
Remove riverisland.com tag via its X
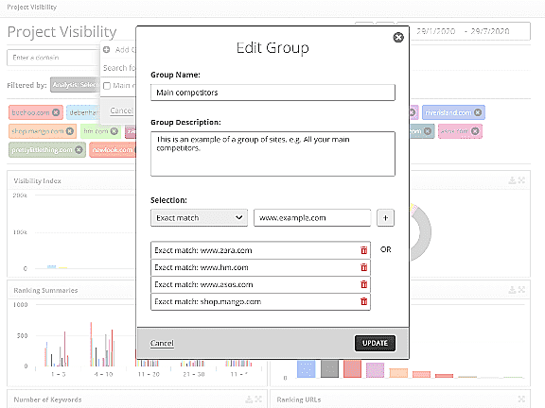478,112
